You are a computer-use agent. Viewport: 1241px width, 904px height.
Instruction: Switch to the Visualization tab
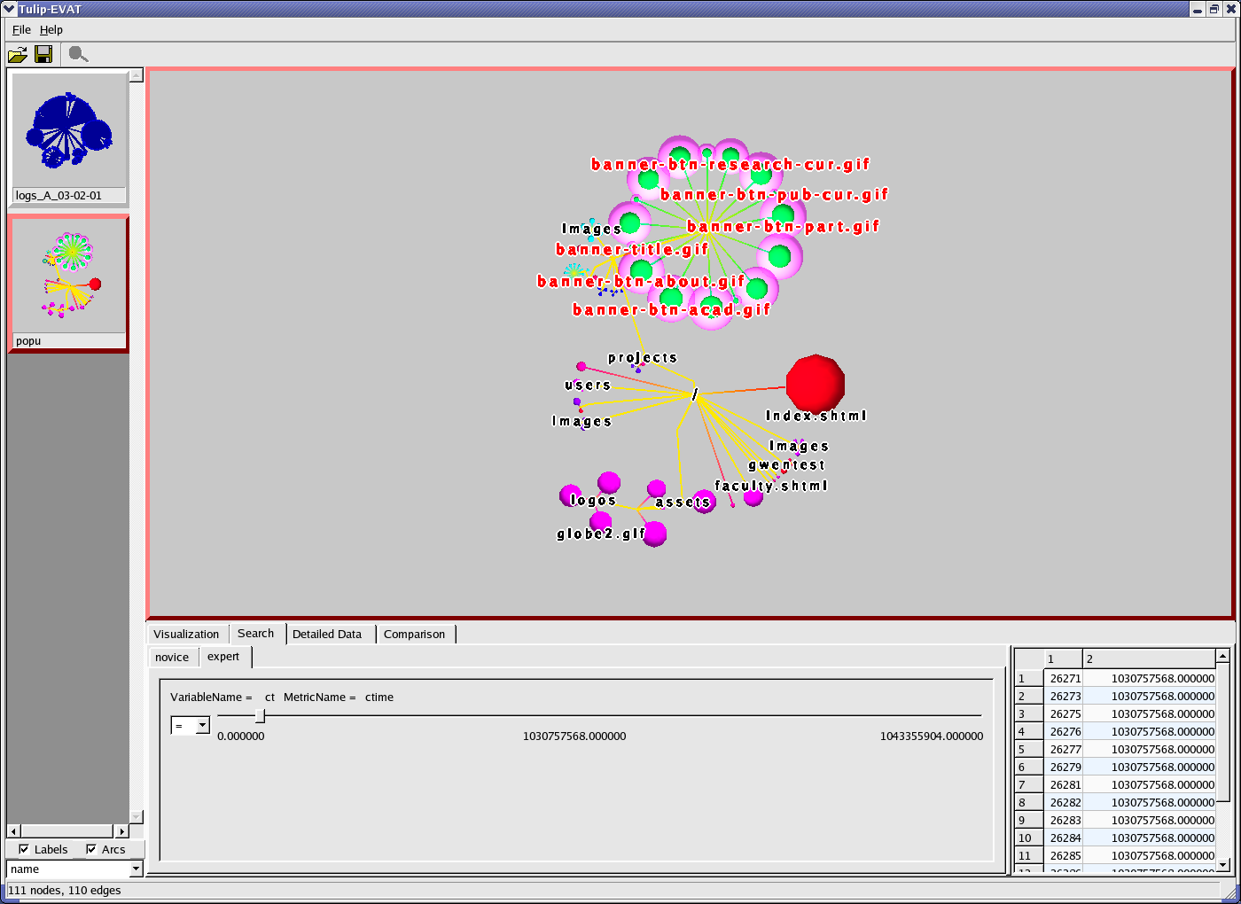click(186, 635)
